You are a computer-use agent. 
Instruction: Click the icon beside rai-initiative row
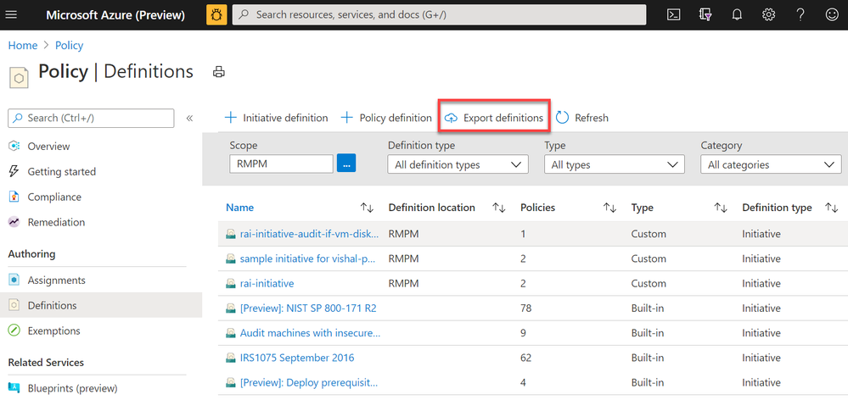coord(231,283)
